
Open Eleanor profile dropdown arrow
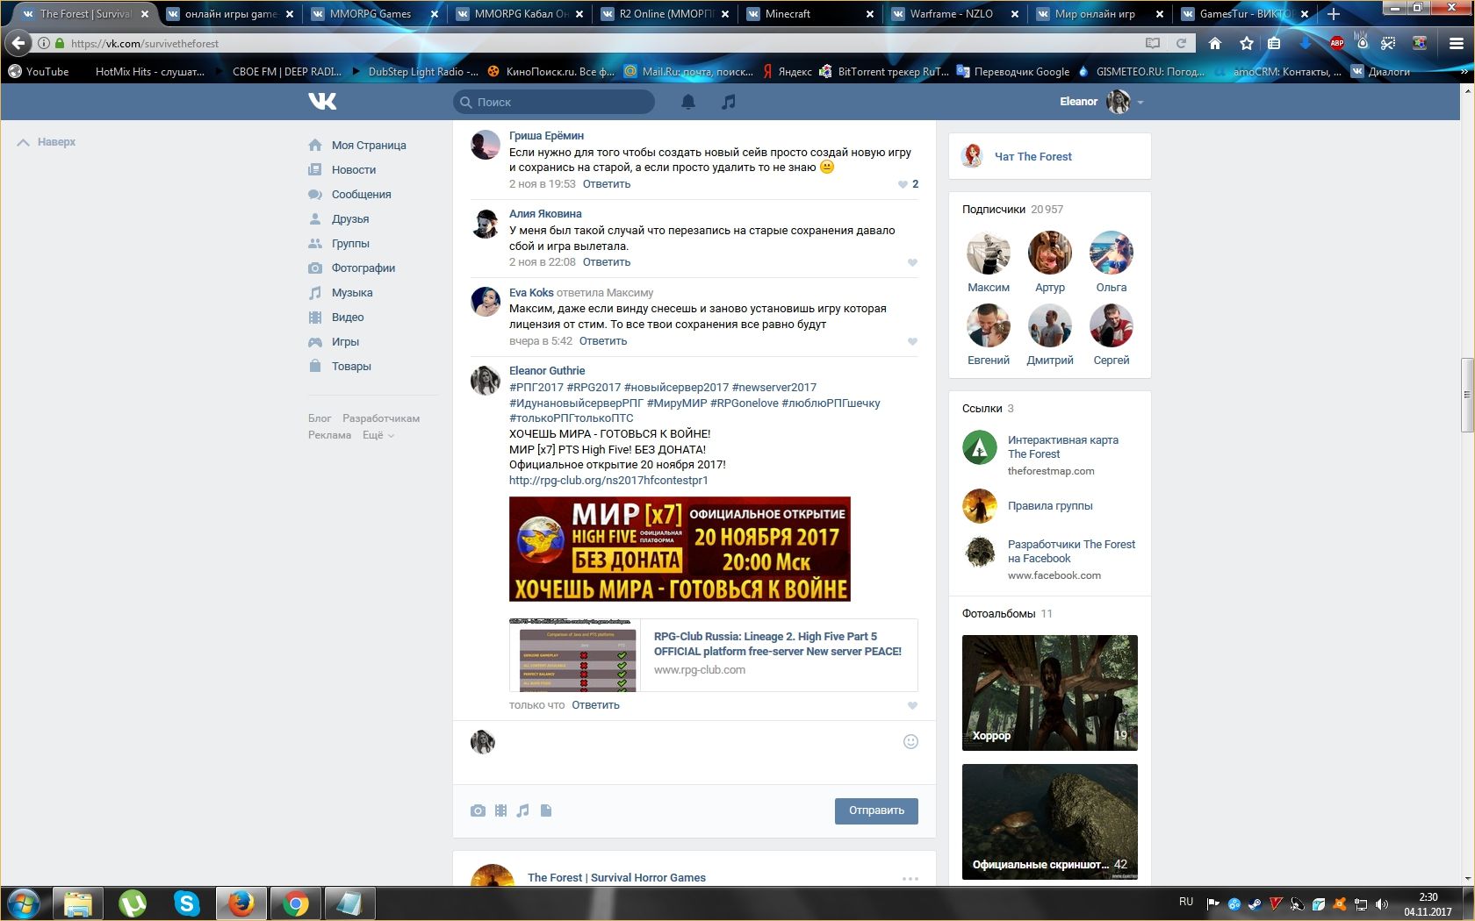point(1140,103)
